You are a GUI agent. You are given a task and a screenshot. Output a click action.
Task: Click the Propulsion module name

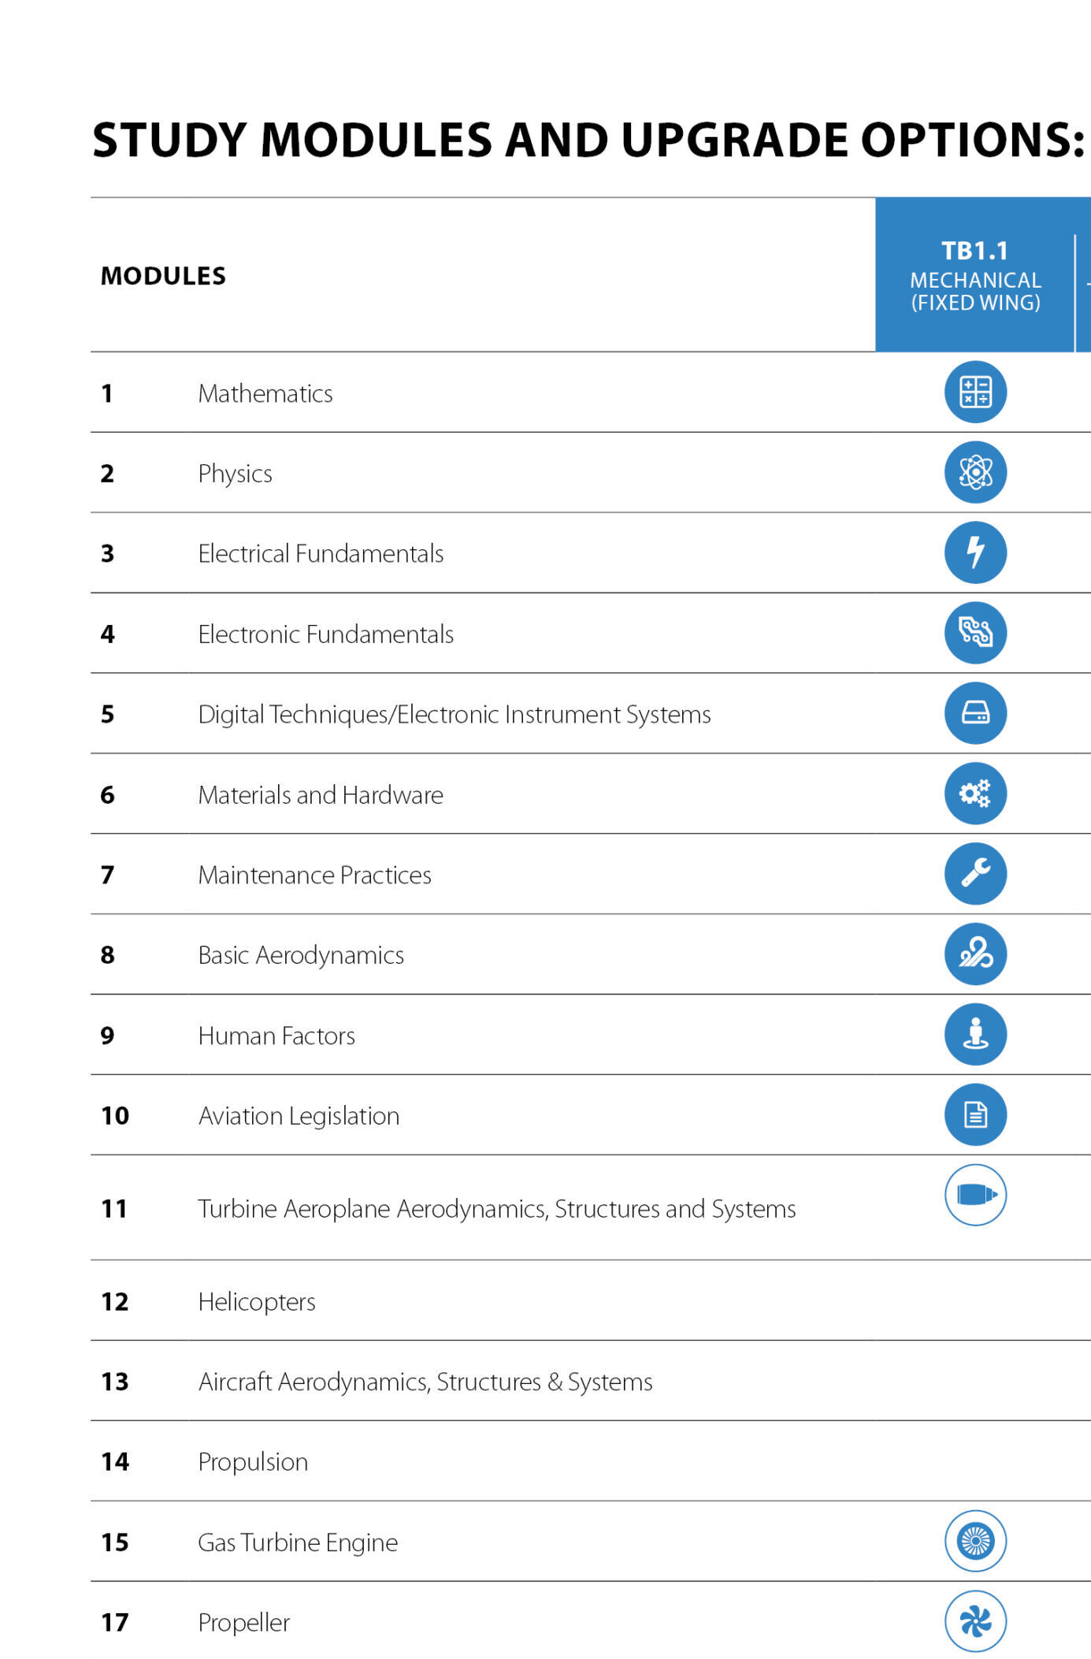(x=253, y=1462)
